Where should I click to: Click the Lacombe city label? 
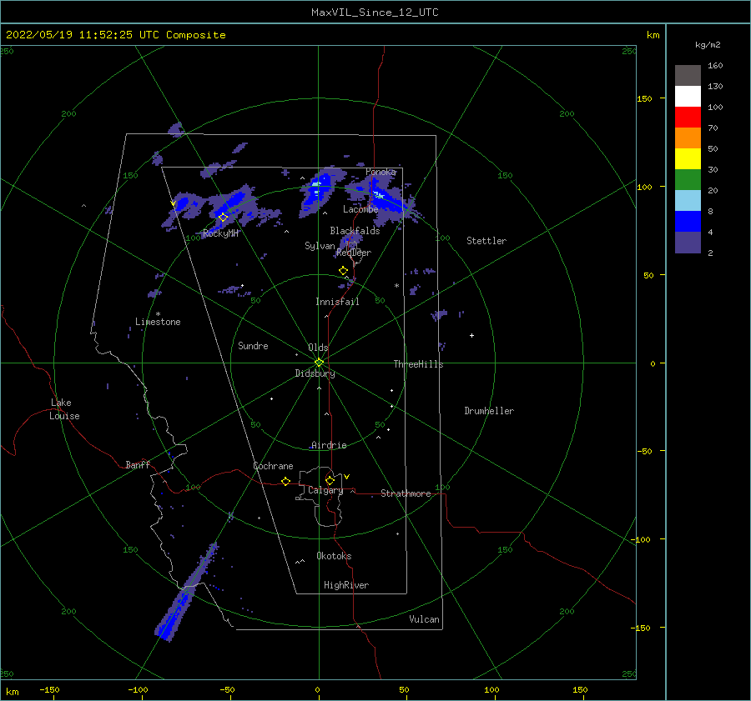click(x=360, y=209)
